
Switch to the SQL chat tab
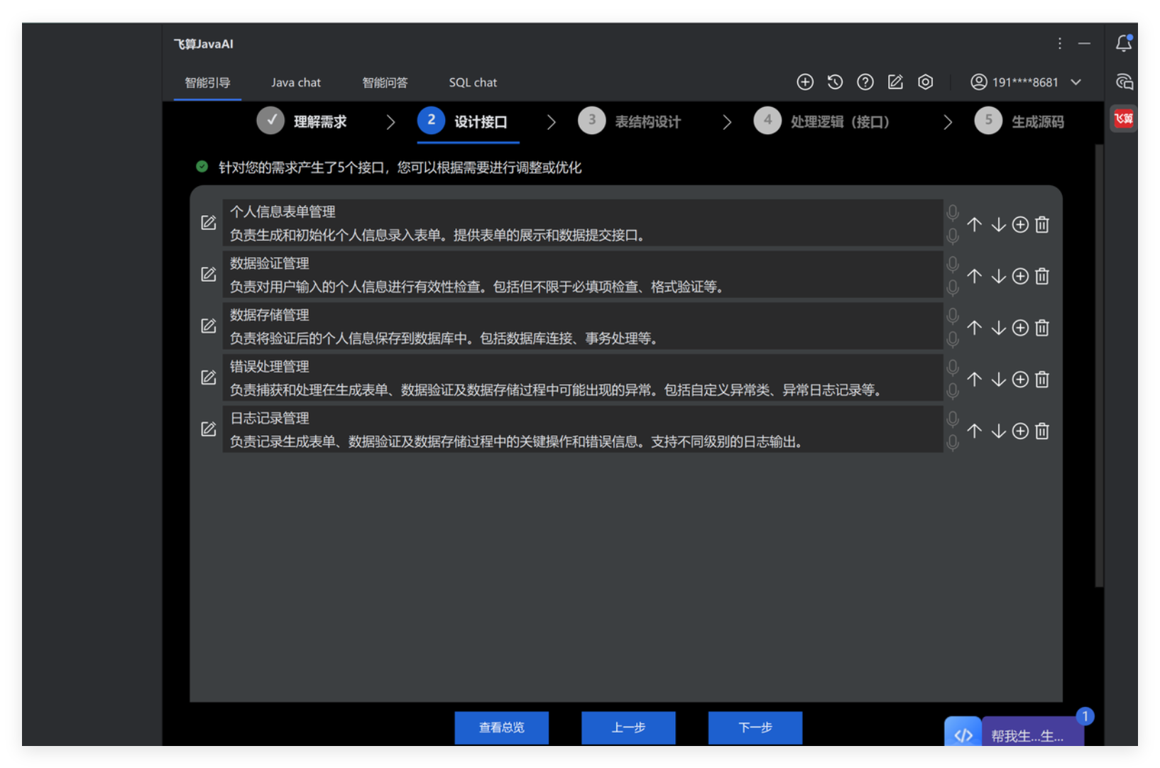473,82
